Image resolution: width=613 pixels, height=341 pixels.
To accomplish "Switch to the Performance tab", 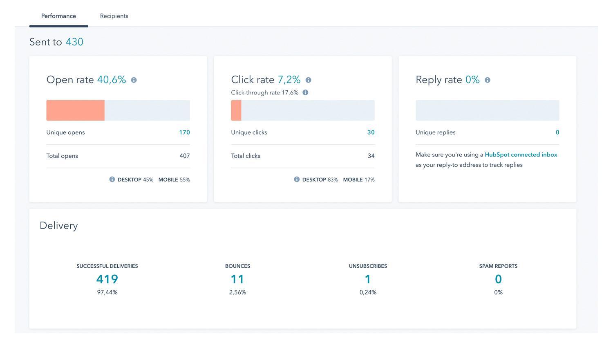I will 58,16.
